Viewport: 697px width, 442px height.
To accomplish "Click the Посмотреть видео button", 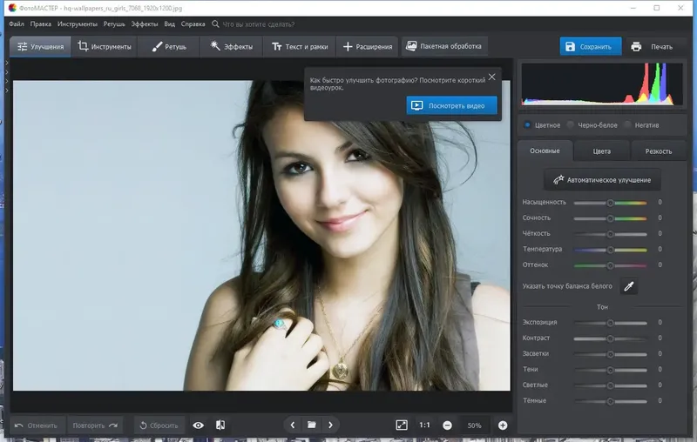I will 451,105.
